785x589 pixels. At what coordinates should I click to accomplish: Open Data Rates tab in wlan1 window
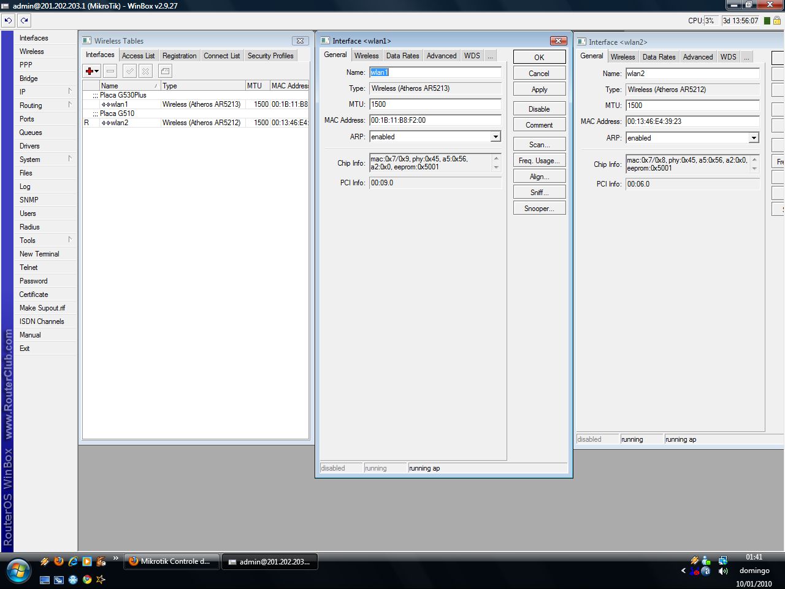tap(403, 56)
